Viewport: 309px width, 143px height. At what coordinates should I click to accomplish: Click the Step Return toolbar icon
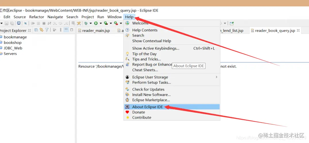[x=66, y=23]
